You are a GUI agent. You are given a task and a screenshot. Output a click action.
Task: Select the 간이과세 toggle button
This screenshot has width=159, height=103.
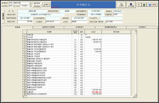tap(37, 6)
